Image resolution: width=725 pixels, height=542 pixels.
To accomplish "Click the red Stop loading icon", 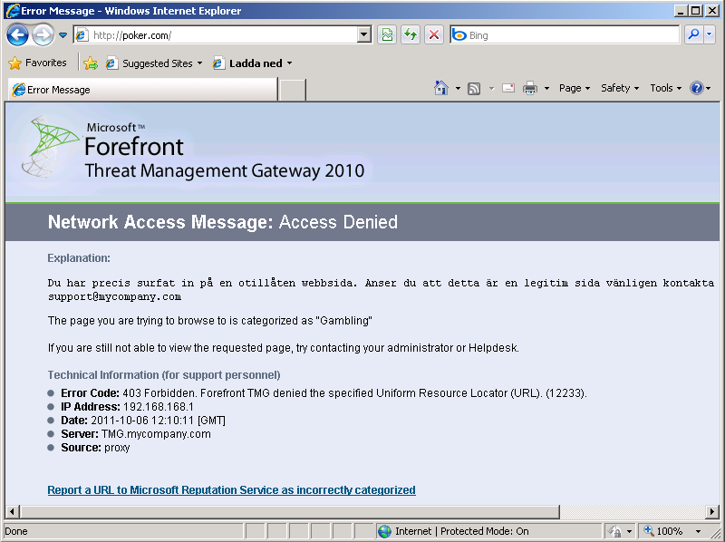I will [x=434, y=35].
